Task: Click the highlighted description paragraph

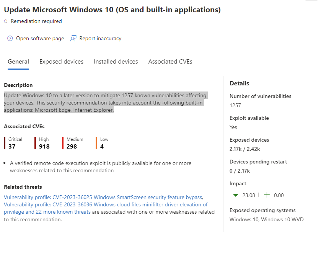Action: tap(105, 103)
